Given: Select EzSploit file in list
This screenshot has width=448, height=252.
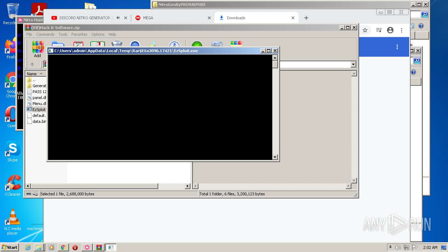Looking at the screenshot, I should (36, 110).
